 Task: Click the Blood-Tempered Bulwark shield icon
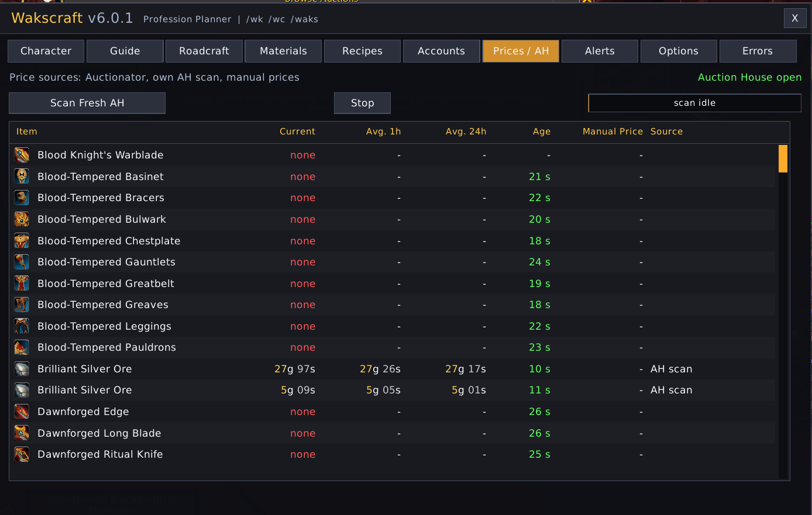pos(22,219)
